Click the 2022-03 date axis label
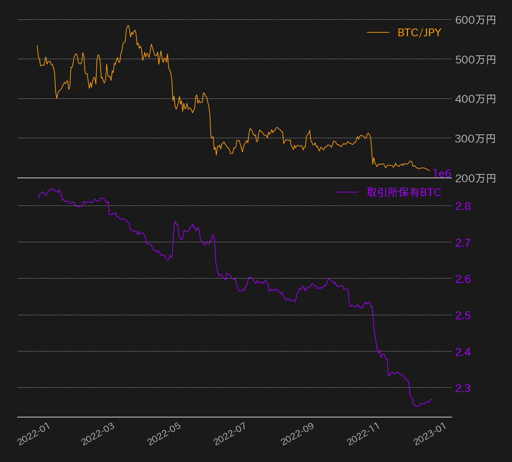Viewport: 512px width, 462px height. click(x=98, y=434)
